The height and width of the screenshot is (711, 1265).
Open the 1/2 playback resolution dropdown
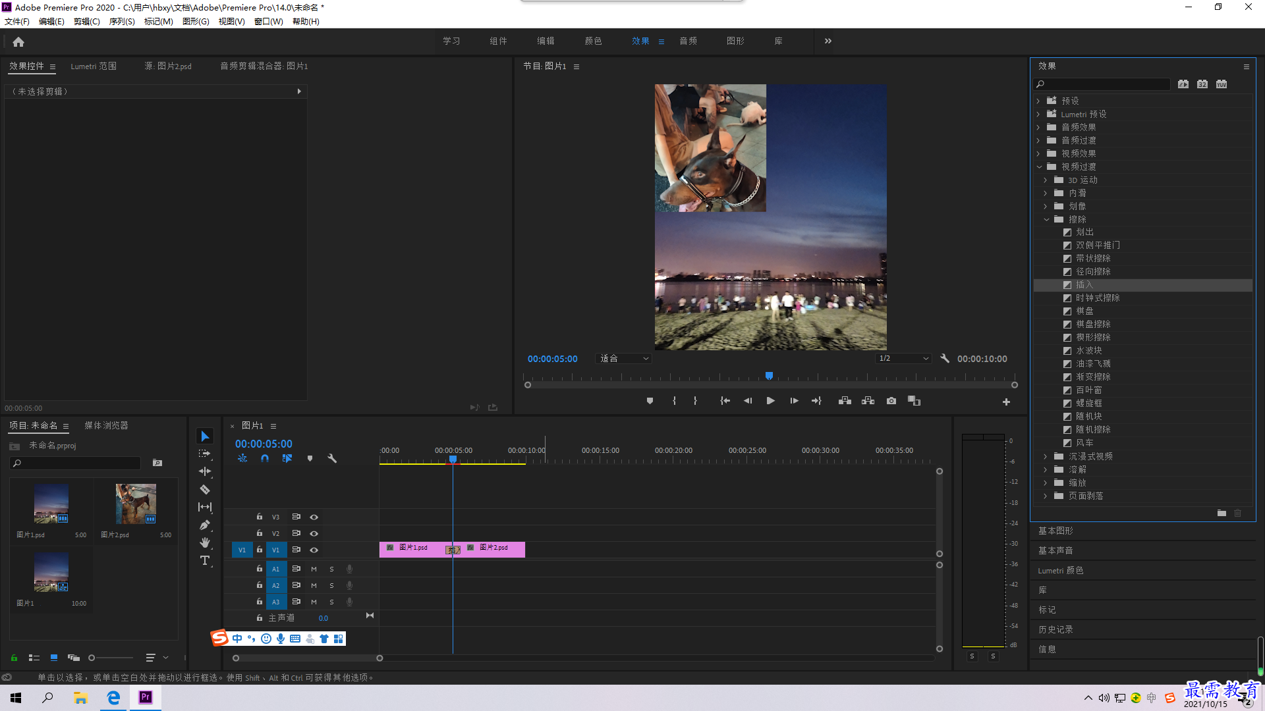coord(903,358)
